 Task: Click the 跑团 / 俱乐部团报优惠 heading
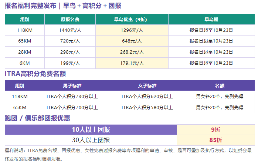pyautogui.click(x=37, y=118)
